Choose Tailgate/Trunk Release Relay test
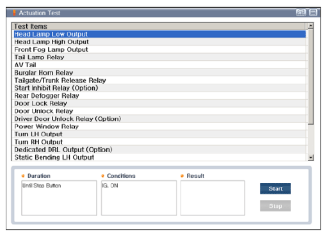Screen dimensions: 327x236 pos(159,80)
